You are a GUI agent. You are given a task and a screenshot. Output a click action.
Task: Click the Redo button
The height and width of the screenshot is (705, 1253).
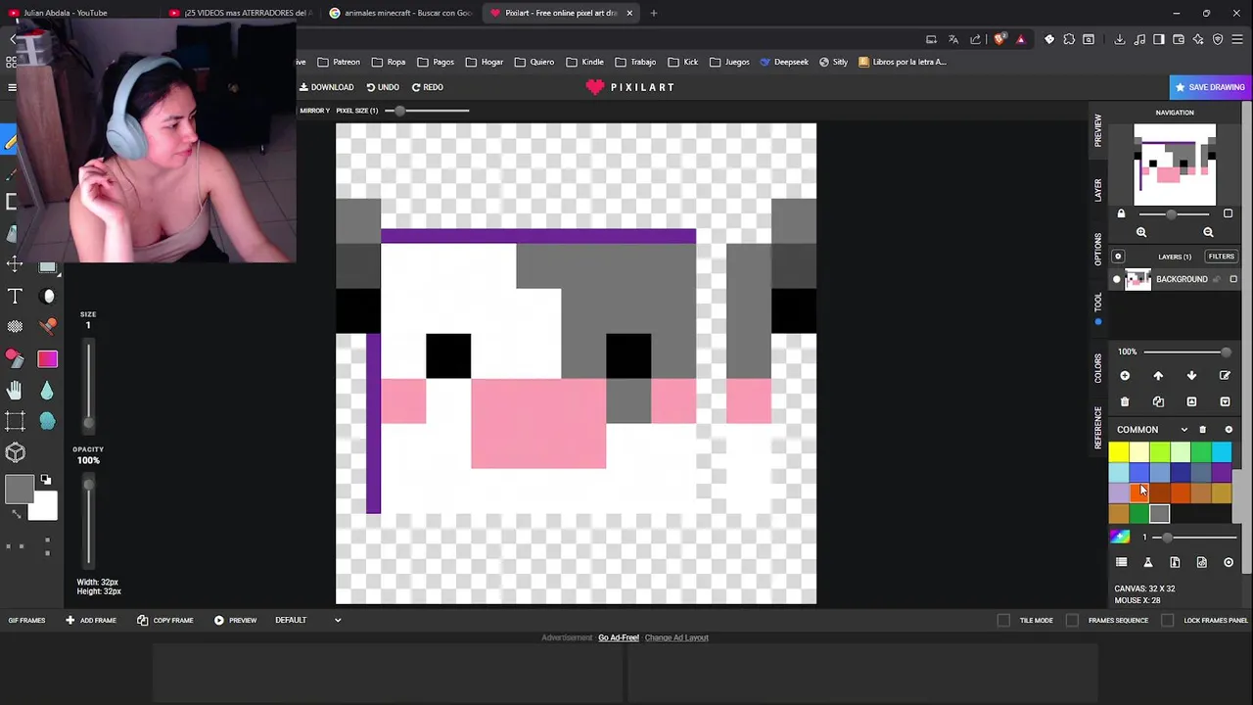click(x=428, y=87)
